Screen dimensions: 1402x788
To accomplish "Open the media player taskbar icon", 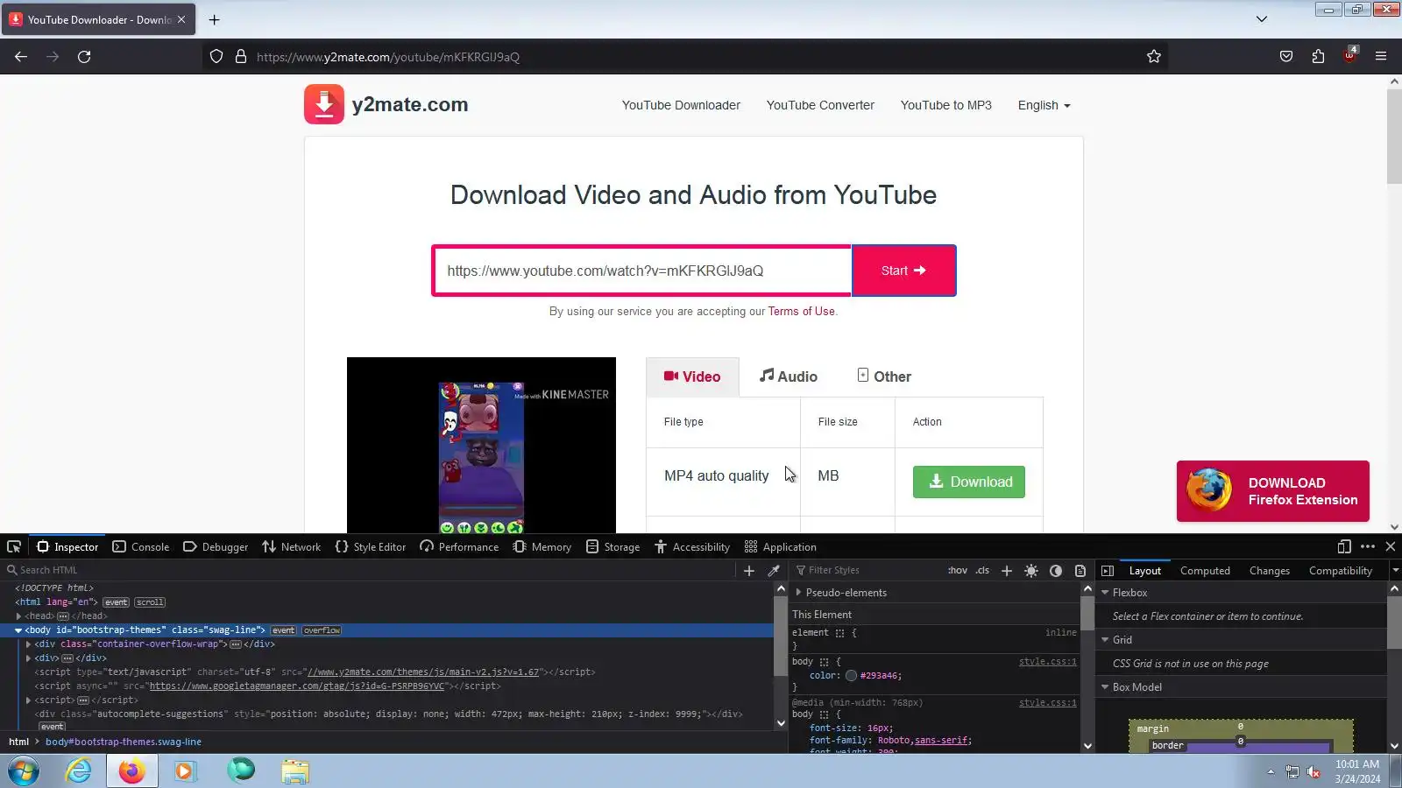I will [185, 771].
